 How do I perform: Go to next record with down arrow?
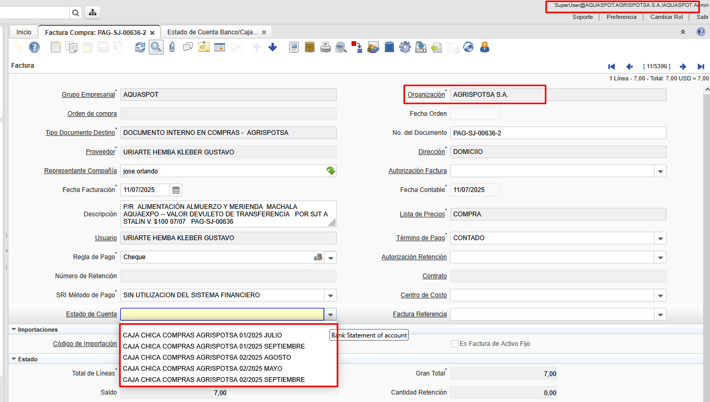(x=273, y=48)
